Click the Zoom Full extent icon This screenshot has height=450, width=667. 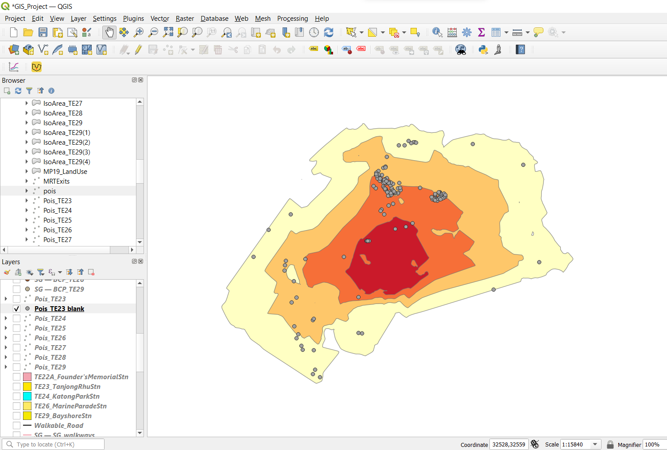click(168, 32)
